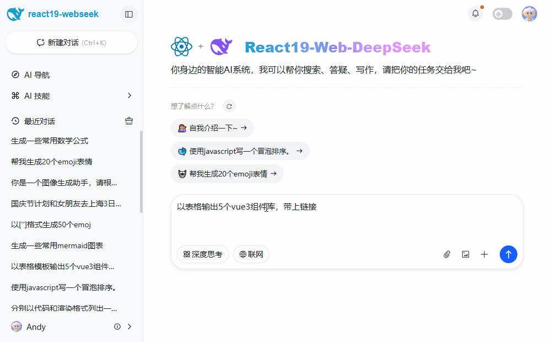Click the sidebar vertical scrollbar

(141, 172)
